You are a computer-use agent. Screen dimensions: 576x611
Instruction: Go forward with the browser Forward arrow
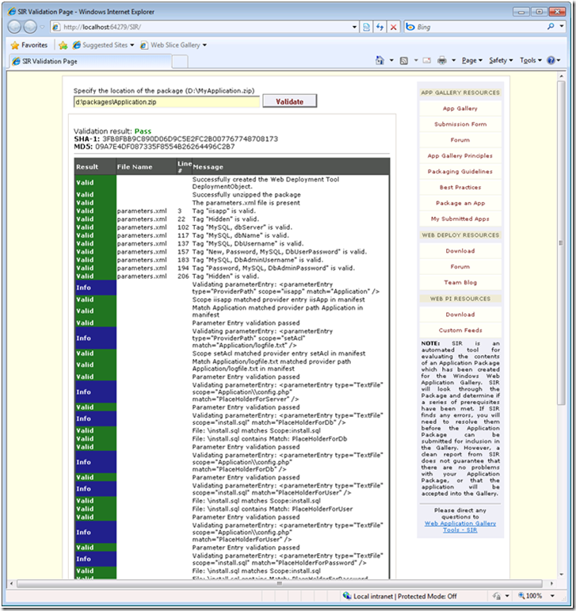click(30, 27)
